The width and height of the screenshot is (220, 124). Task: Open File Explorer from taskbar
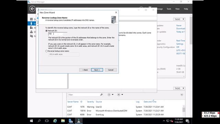click(x=63, y=121)
